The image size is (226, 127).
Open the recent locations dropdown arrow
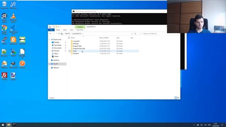[56, 34]
